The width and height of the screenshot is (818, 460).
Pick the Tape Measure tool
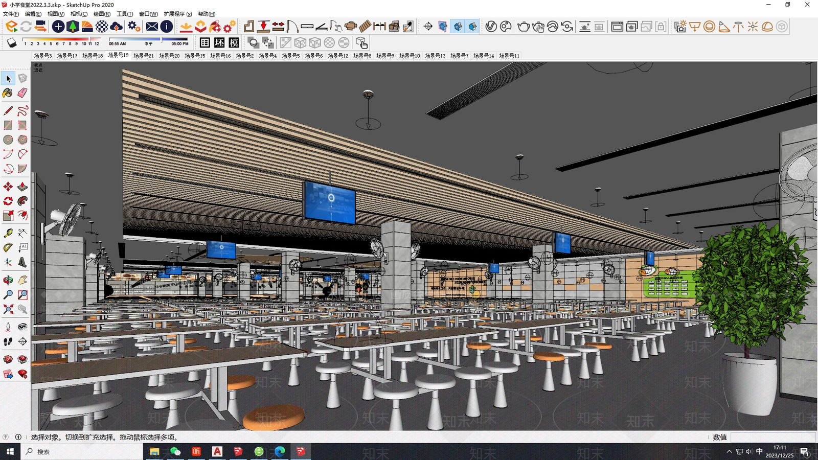(8, 233)
